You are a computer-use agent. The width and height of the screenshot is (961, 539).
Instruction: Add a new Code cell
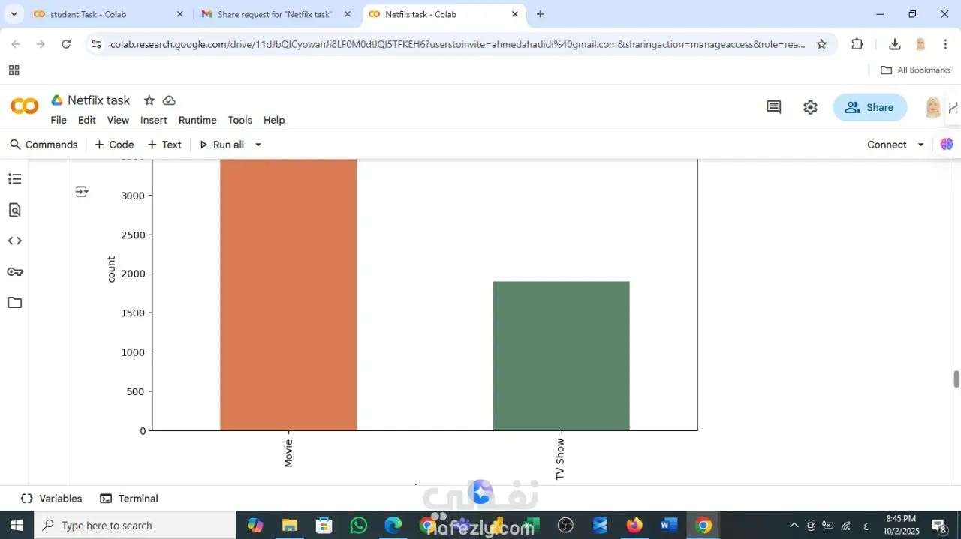click(x=114, y=145)
